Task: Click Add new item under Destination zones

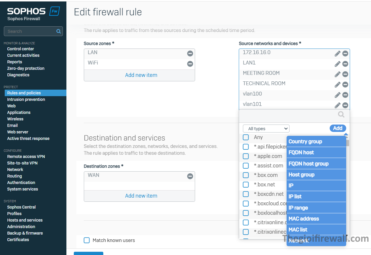Action: 141,196
